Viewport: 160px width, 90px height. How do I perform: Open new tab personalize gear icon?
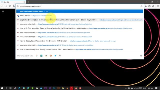tap(3, 11)
